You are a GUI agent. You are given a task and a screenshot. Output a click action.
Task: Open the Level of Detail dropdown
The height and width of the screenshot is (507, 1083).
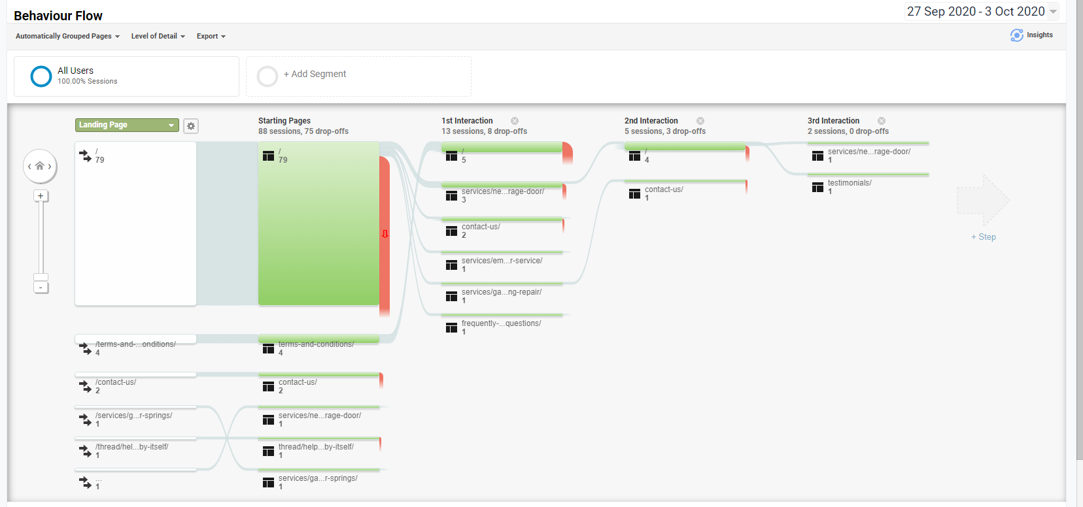(158, 37)
